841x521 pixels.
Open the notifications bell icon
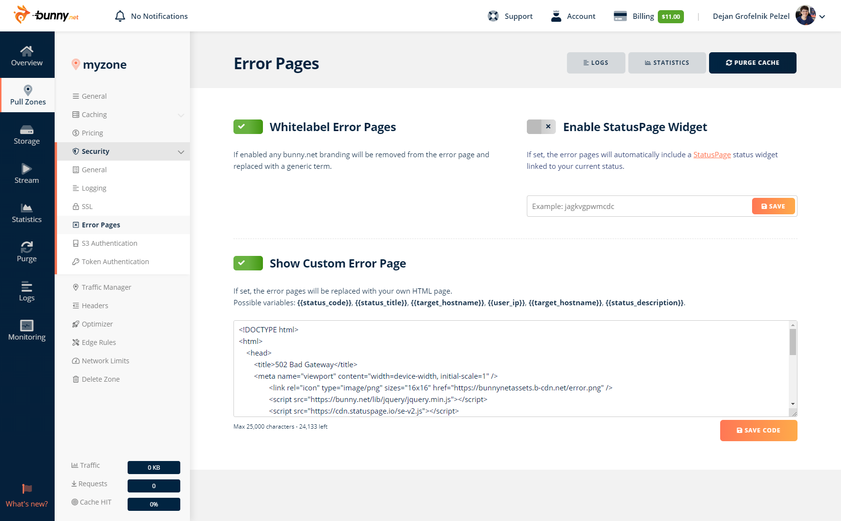point(120,16)
